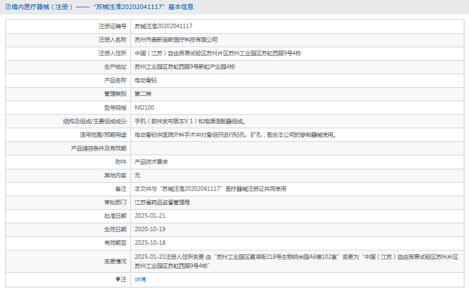The width and height of the screenshot is (469, 292).
Task: Click the 注册人住所 label
Action: click(112, 53)
